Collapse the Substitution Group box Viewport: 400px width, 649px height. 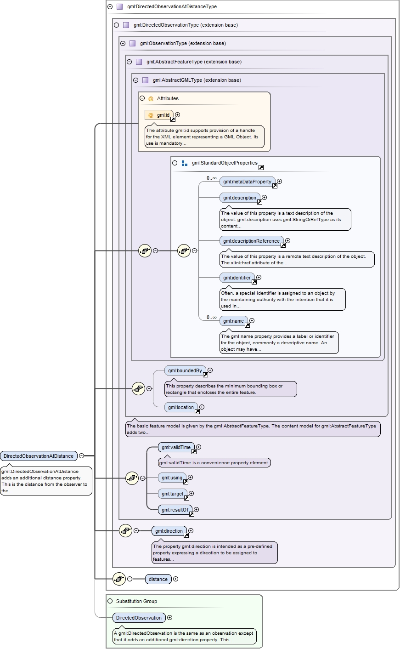pyautogui.click(x=110, y=601)
